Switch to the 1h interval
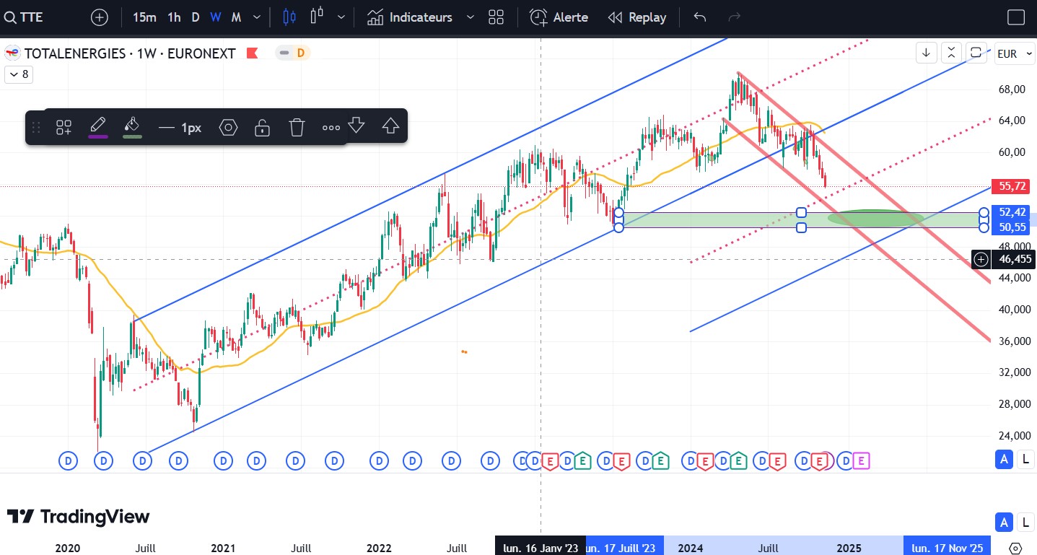Viewport: 1037px width, 555px height. tap(174, 17)
